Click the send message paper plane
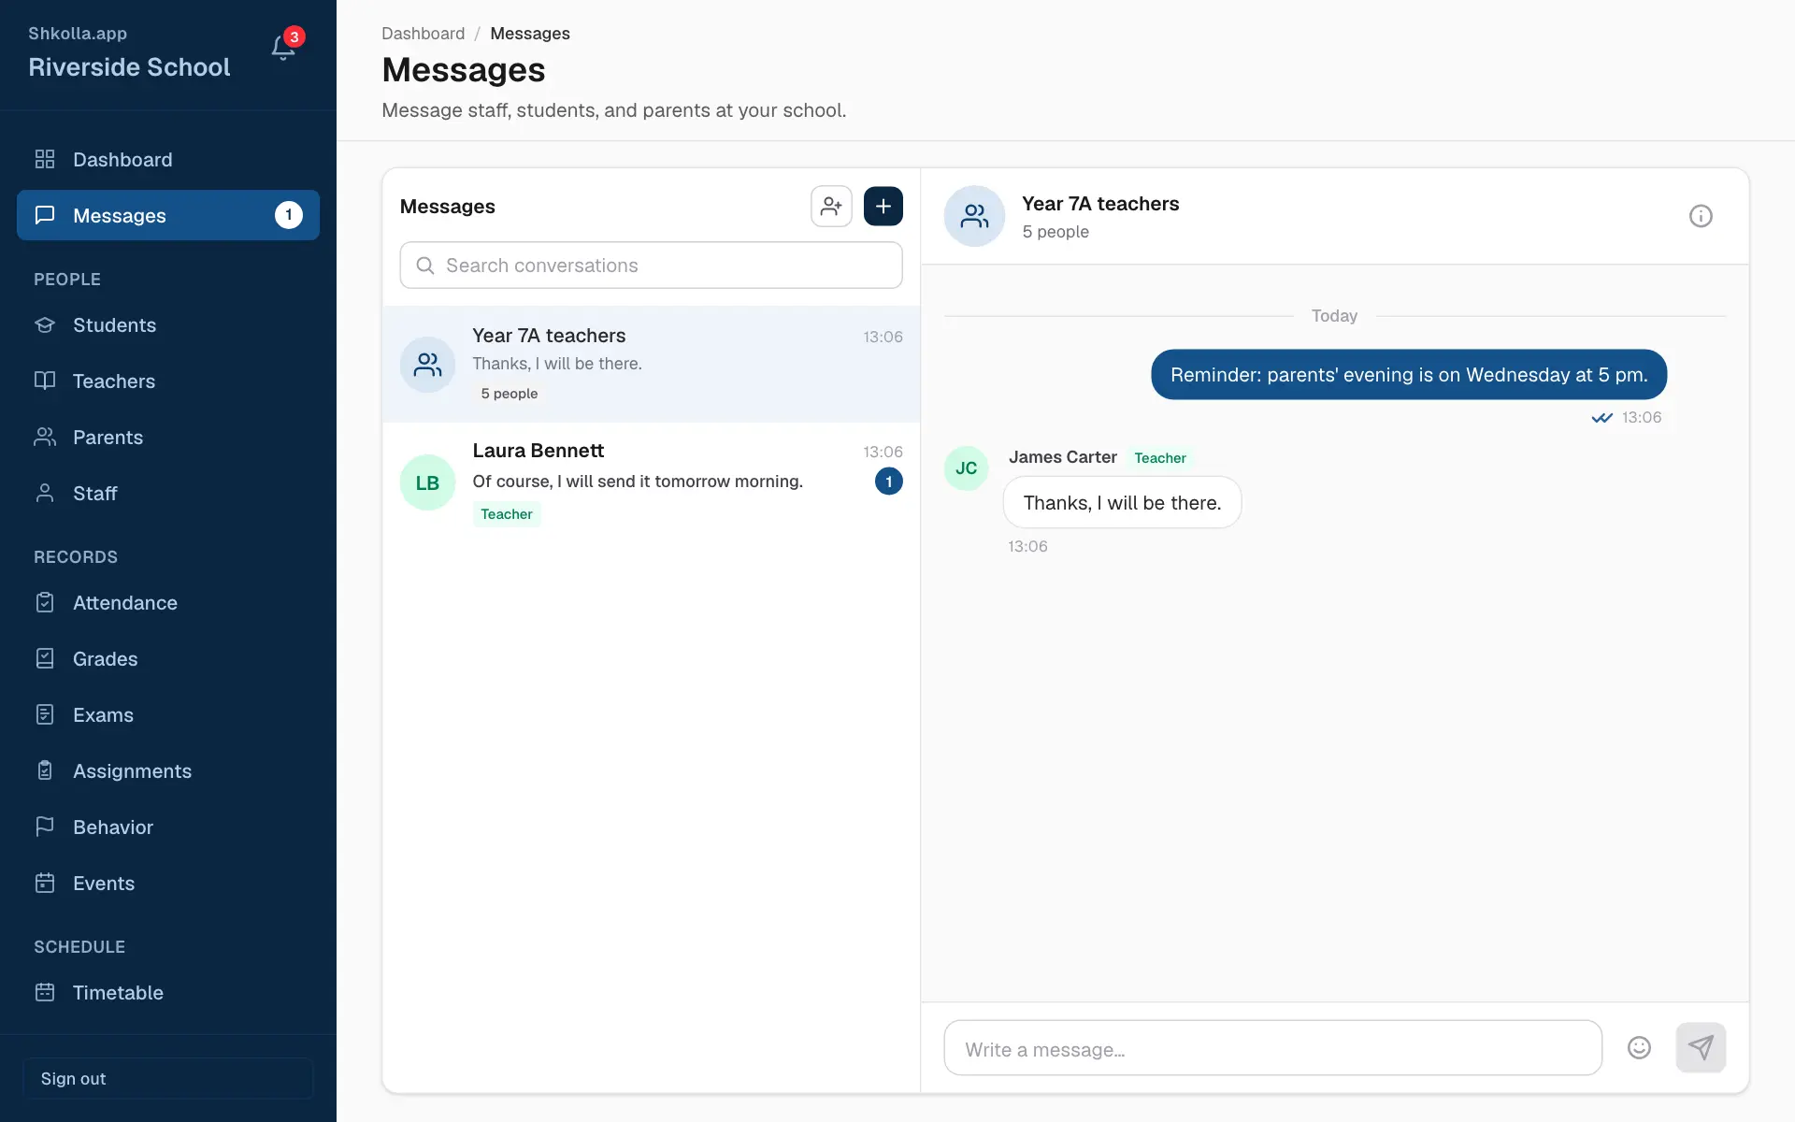This screenshot has height=1122, width=1795. (1701, 1048)
